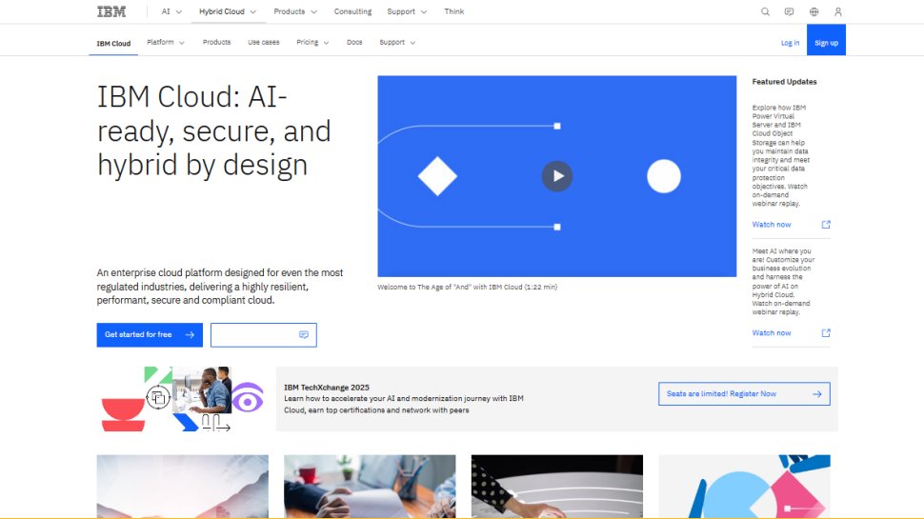Viewport: 924px width, 519px height.
Task: Expand the top Support dropdown
Action: [x=407, y=11]
